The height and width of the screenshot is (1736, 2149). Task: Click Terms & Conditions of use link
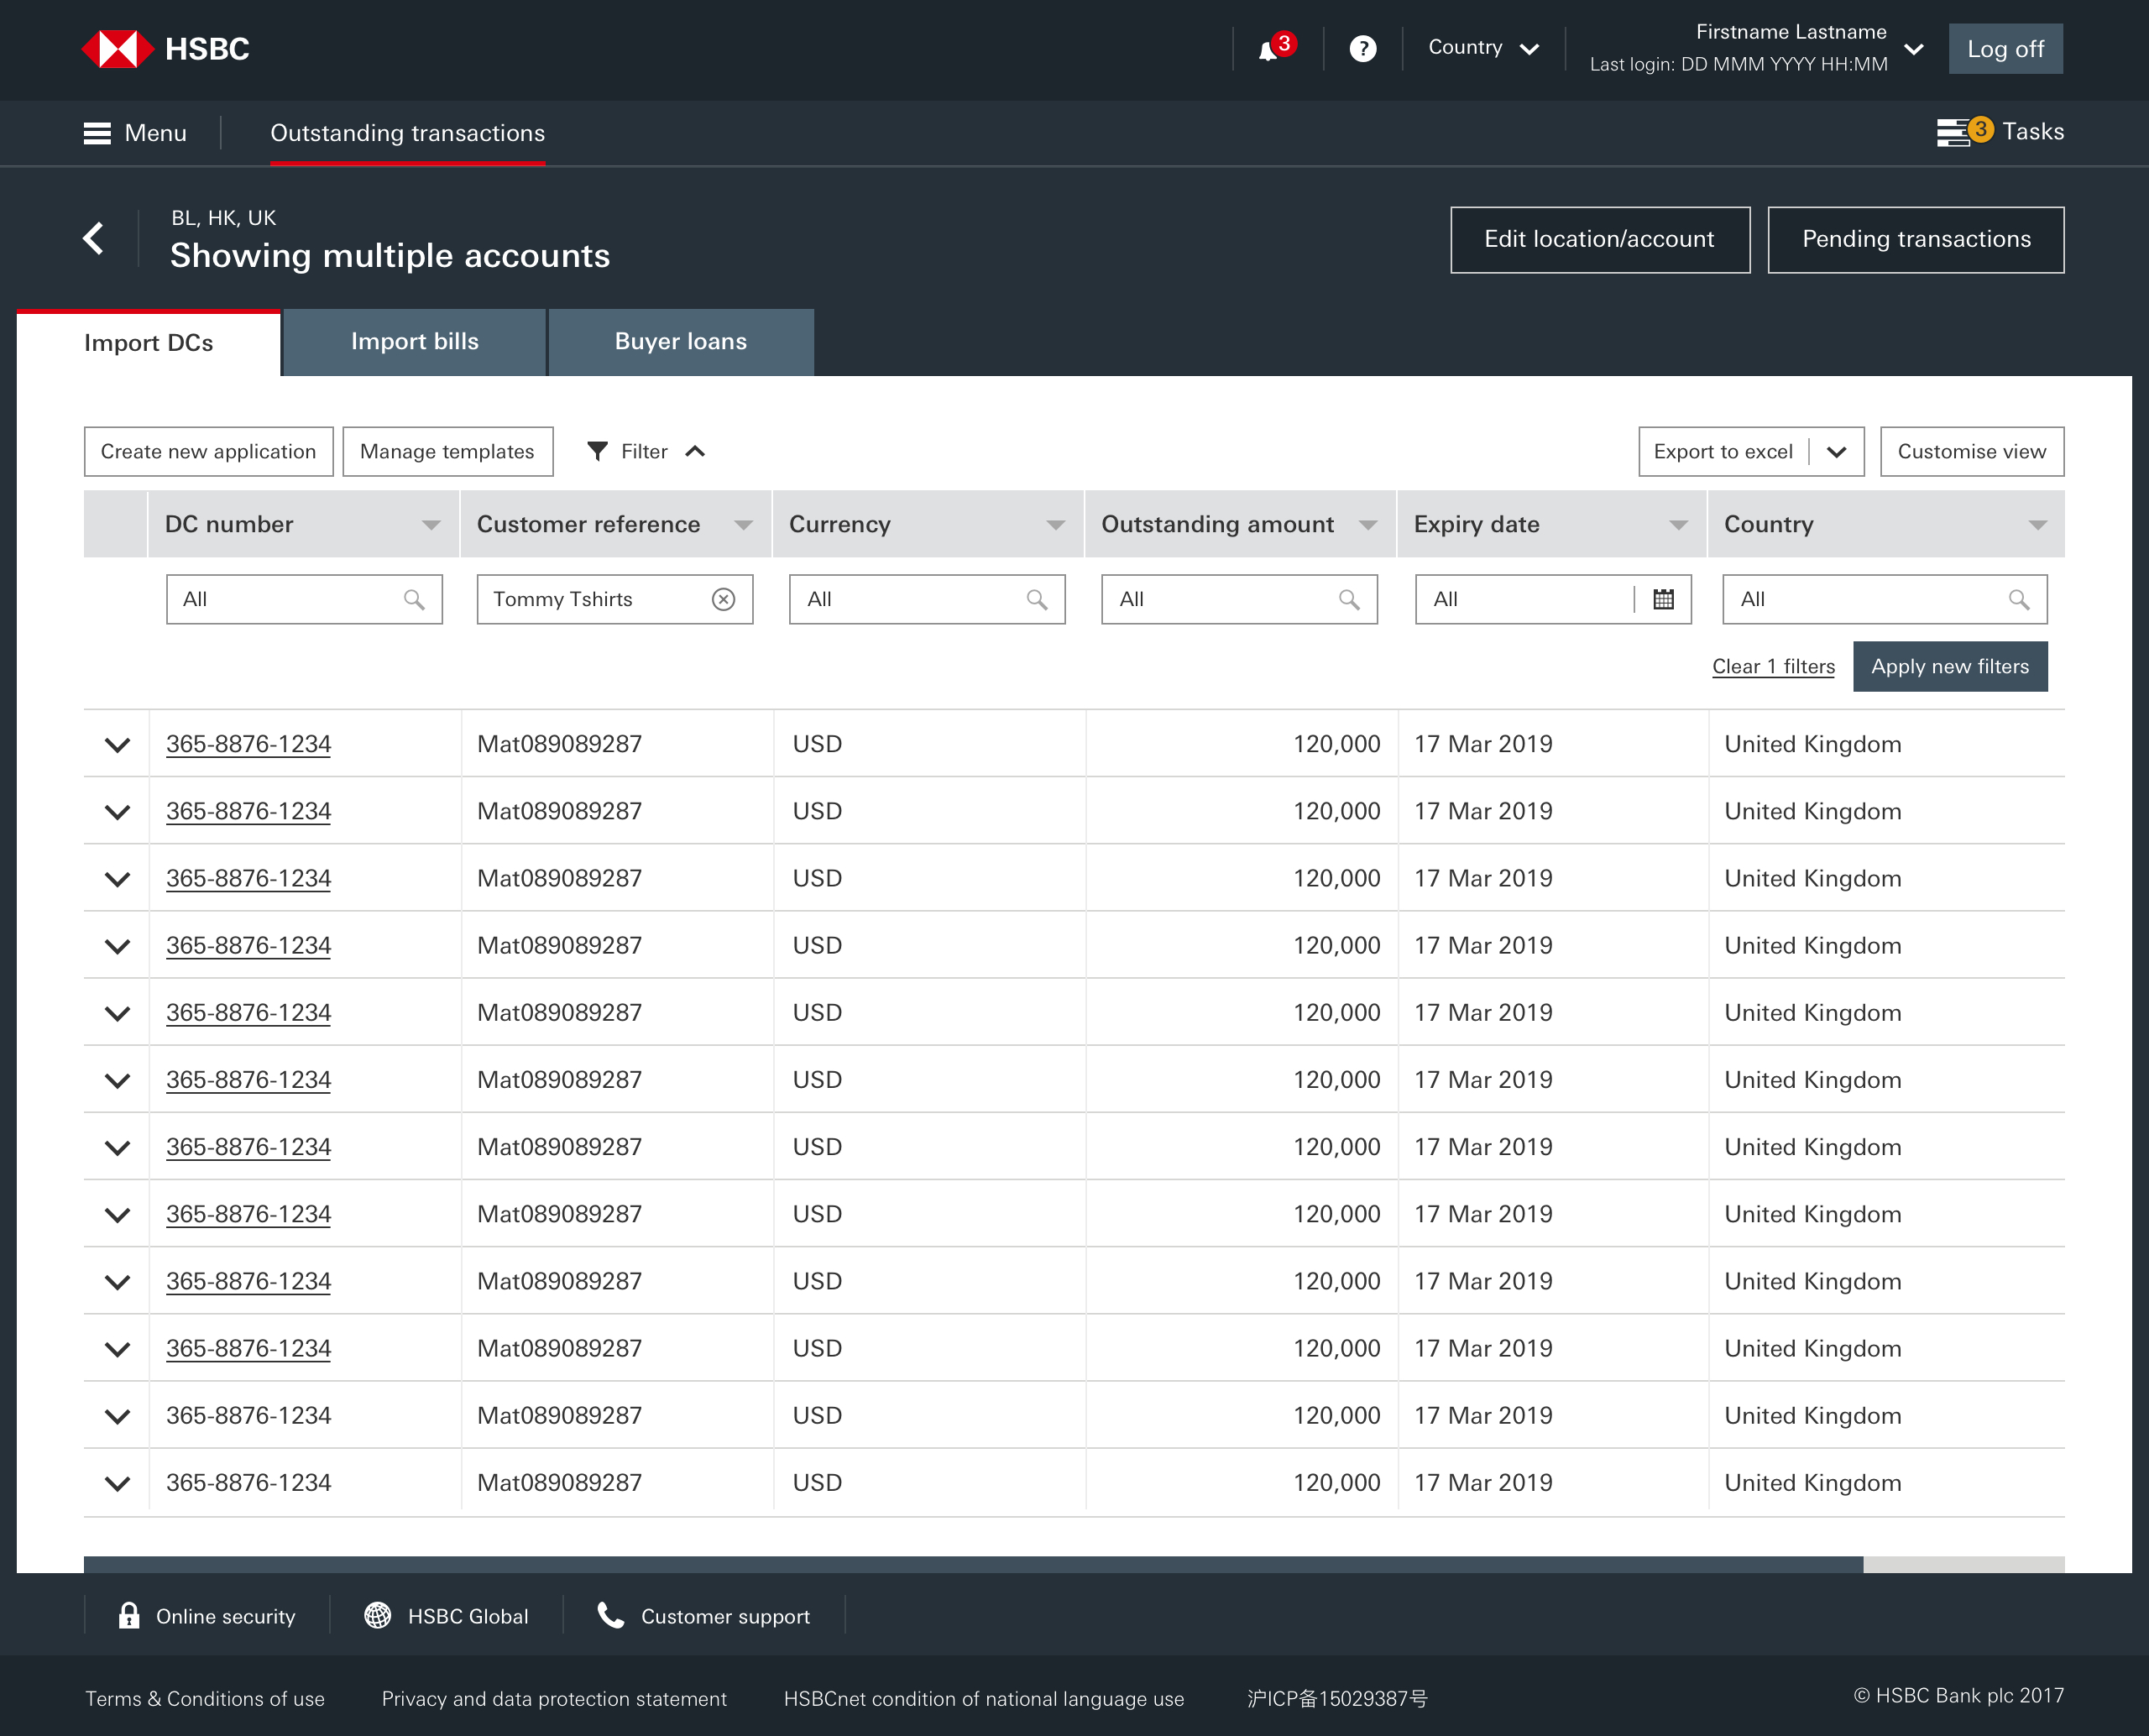pyautogui.click(x=205, y=1699)
